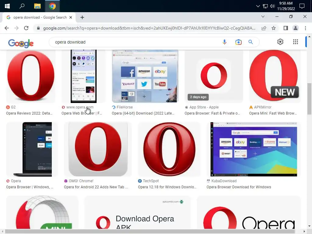Open the App Store Opera logo image
The height and width of the screenshot is (234, 312).
(x=214, y=76)
